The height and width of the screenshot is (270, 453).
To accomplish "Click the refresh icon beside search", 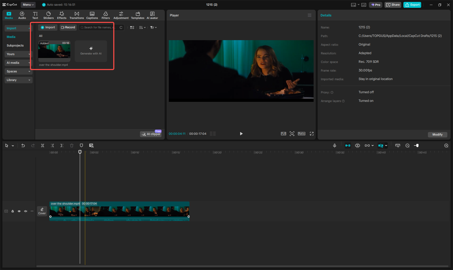I will point(121,27).
